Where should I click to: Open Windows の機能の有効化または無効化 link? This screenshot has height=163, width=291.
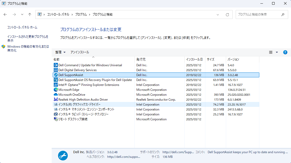point(28,48)
